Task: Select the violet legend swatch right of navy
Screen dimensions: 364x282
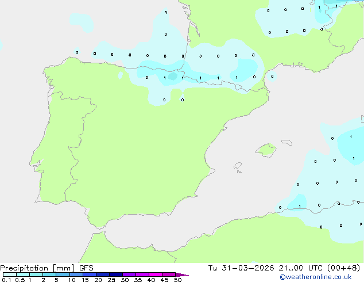Action: click(x=129, y=275)
